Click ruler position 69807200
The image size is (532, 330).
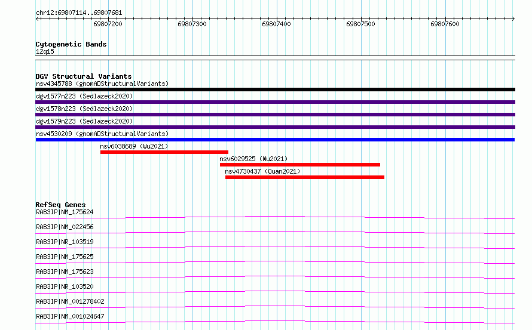tap(108, 24)
